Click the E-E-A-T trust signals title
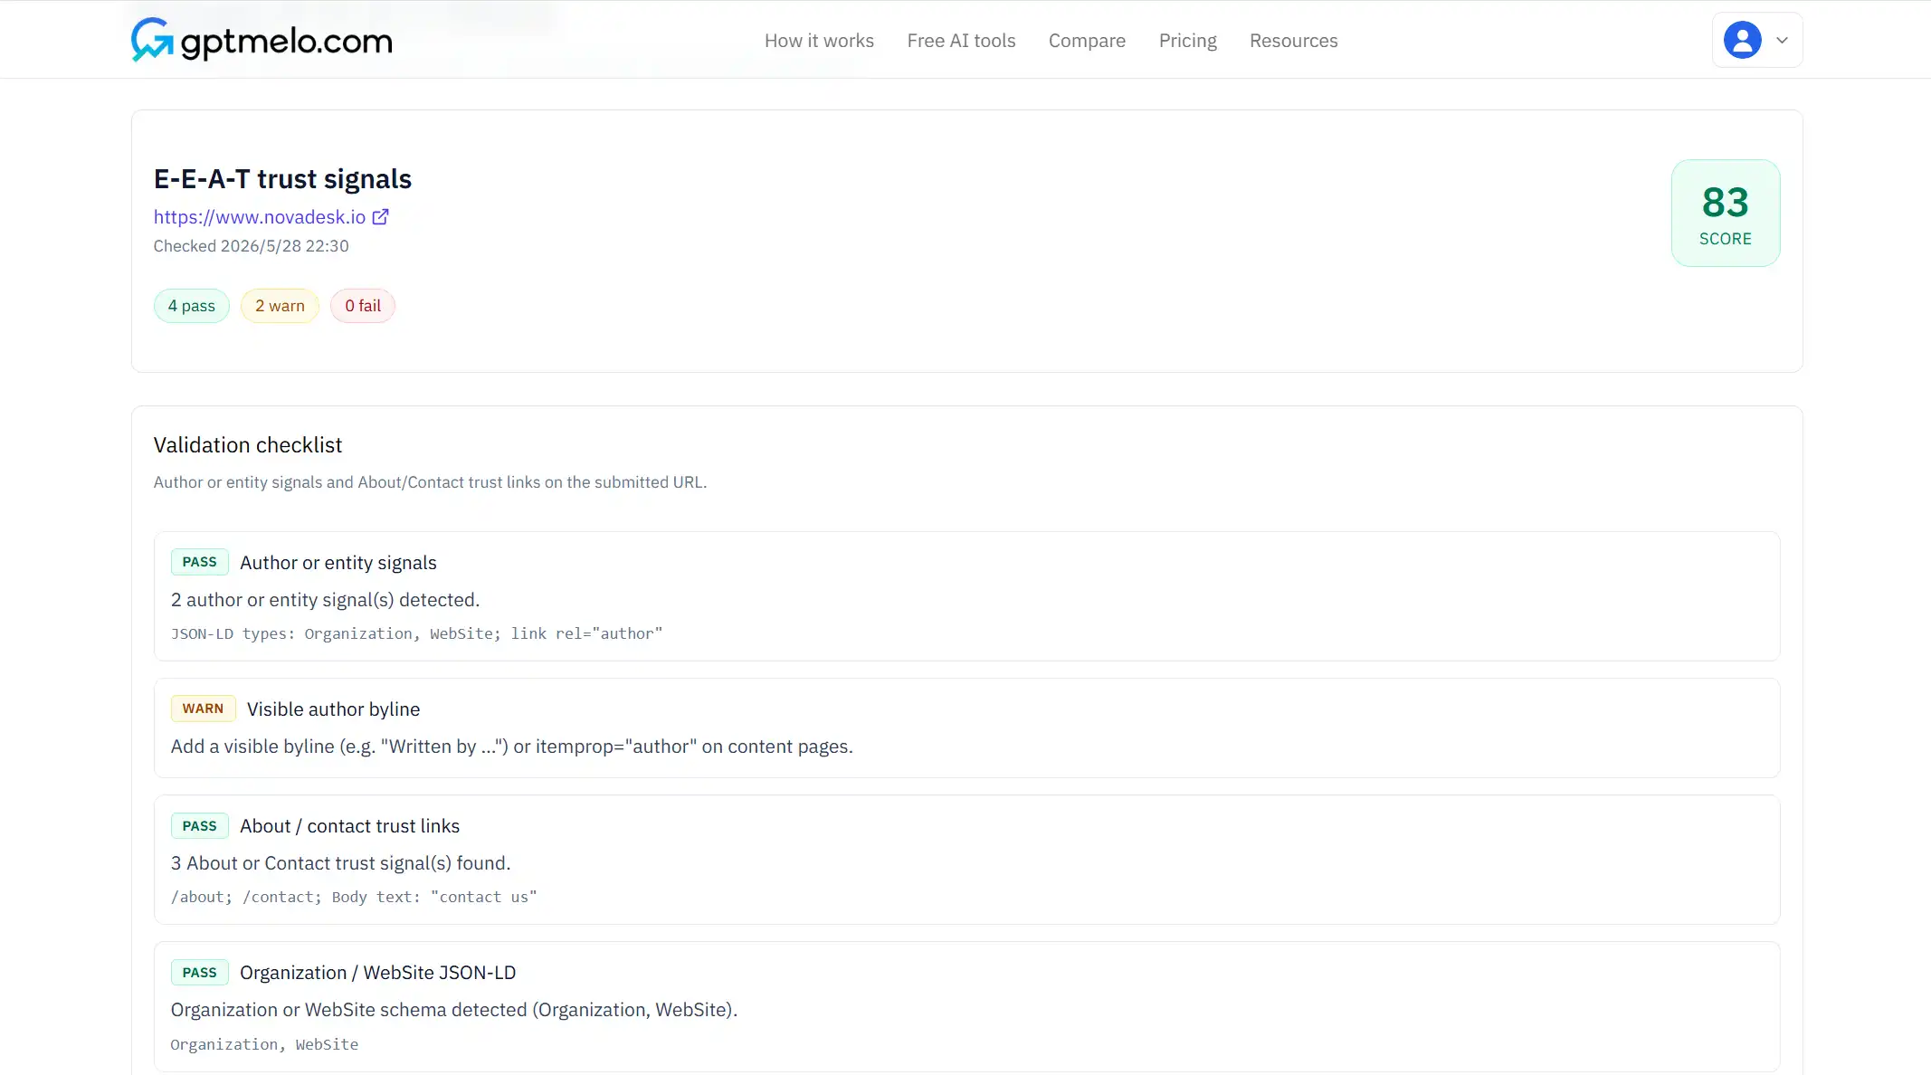 282,179
